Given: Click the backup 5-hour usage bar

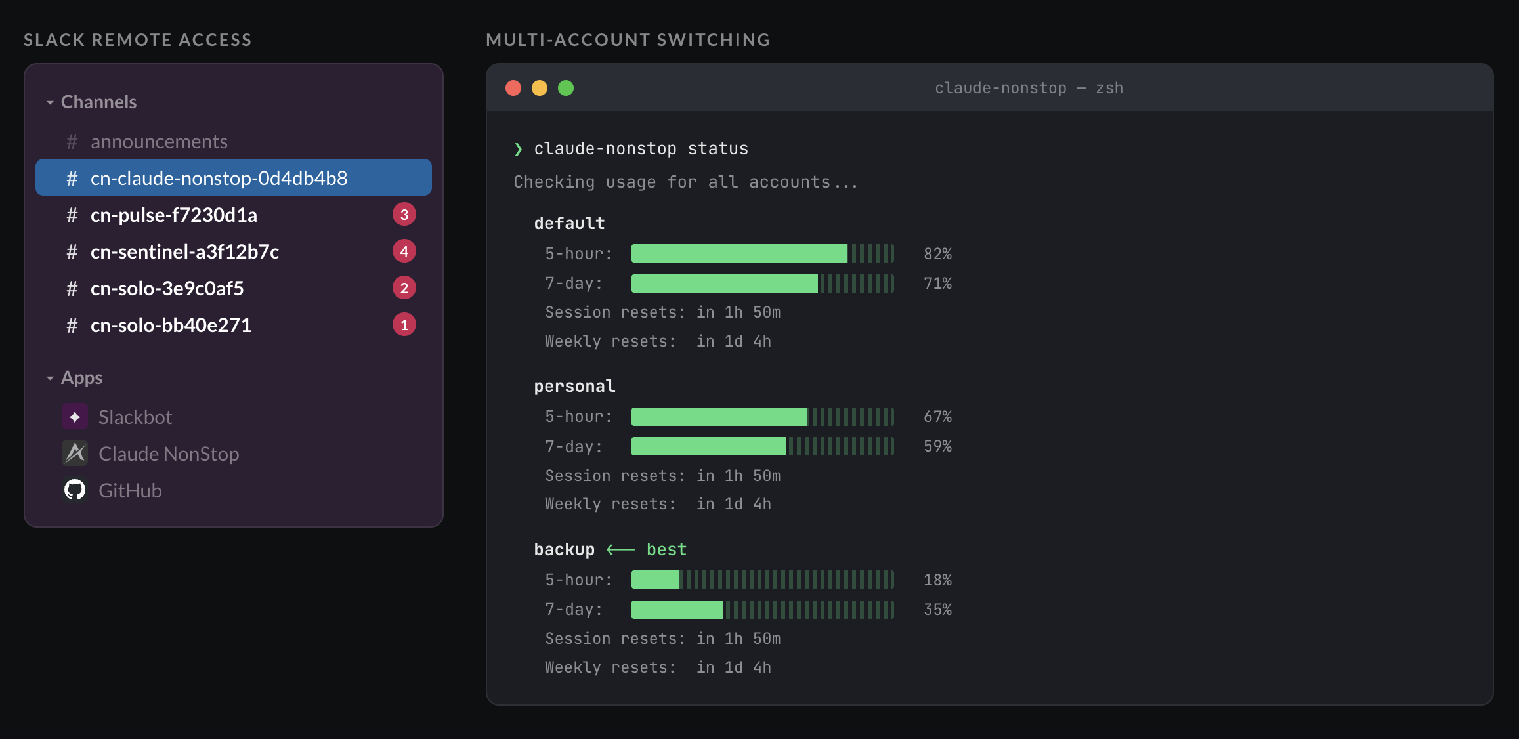Looking at the screenshot, I should click(763, 580).
